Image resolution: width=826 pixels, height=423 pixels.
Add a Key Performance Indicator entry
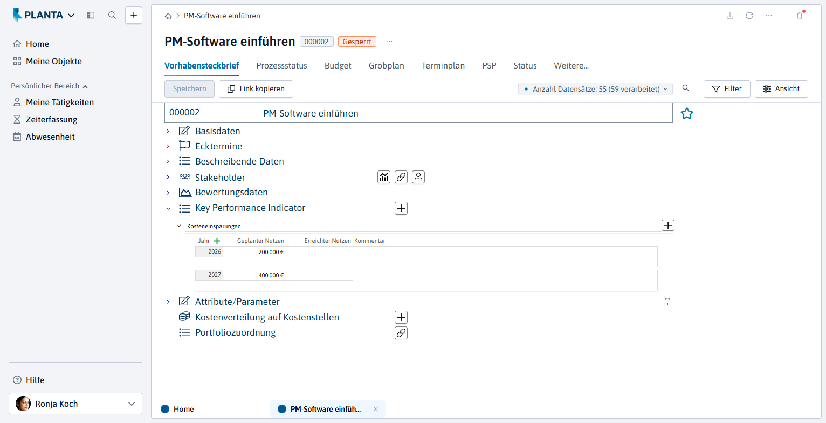[401, 208]
